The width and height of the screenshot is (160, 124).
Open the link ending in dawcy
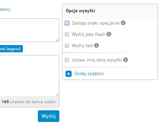point(5,9)
